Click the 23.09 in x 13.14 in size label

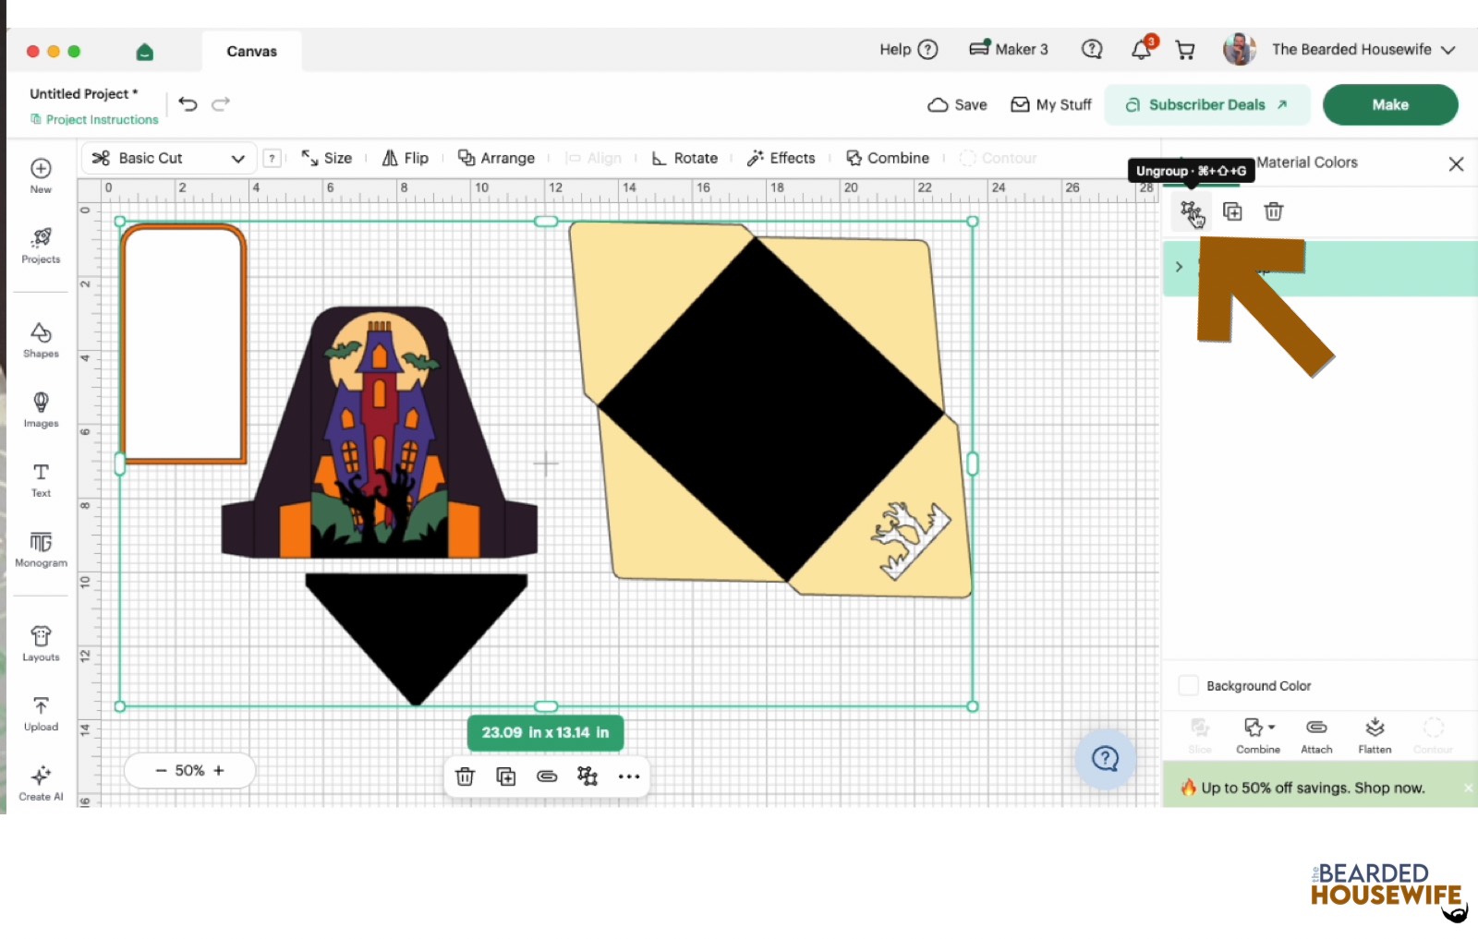(x=545, y=733)
